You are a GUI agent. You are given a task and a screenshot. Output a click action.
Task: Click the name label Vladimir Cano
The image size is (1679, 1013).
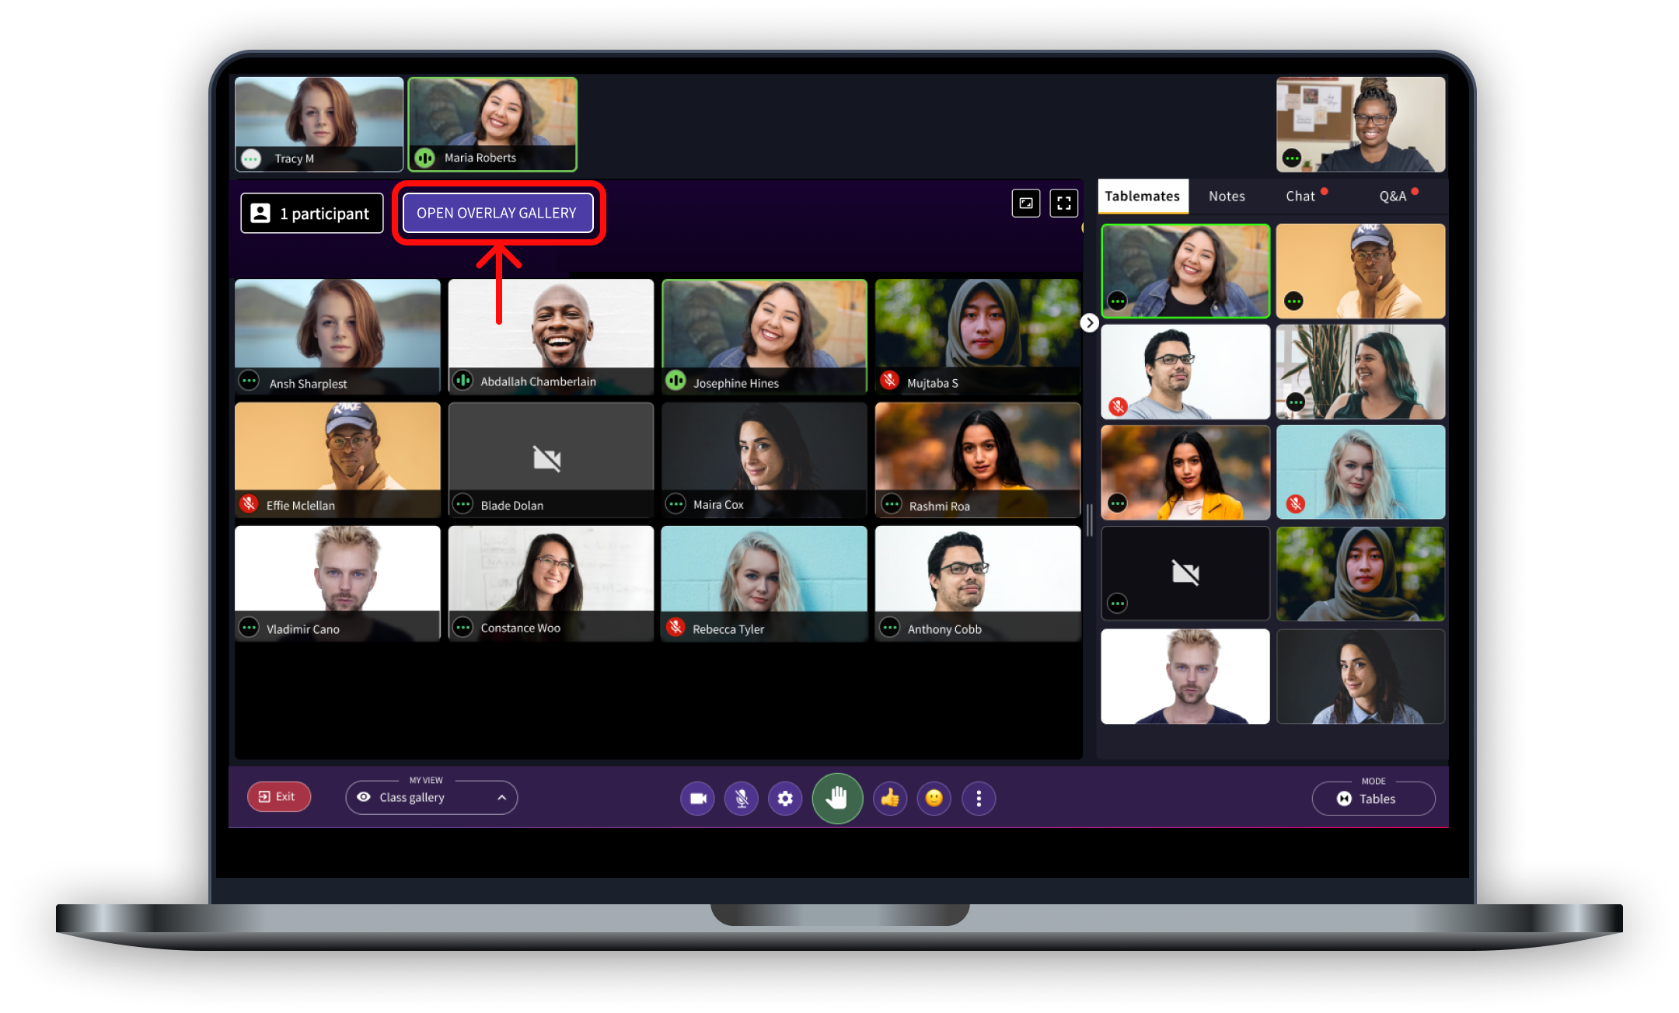tap(303, 629)
